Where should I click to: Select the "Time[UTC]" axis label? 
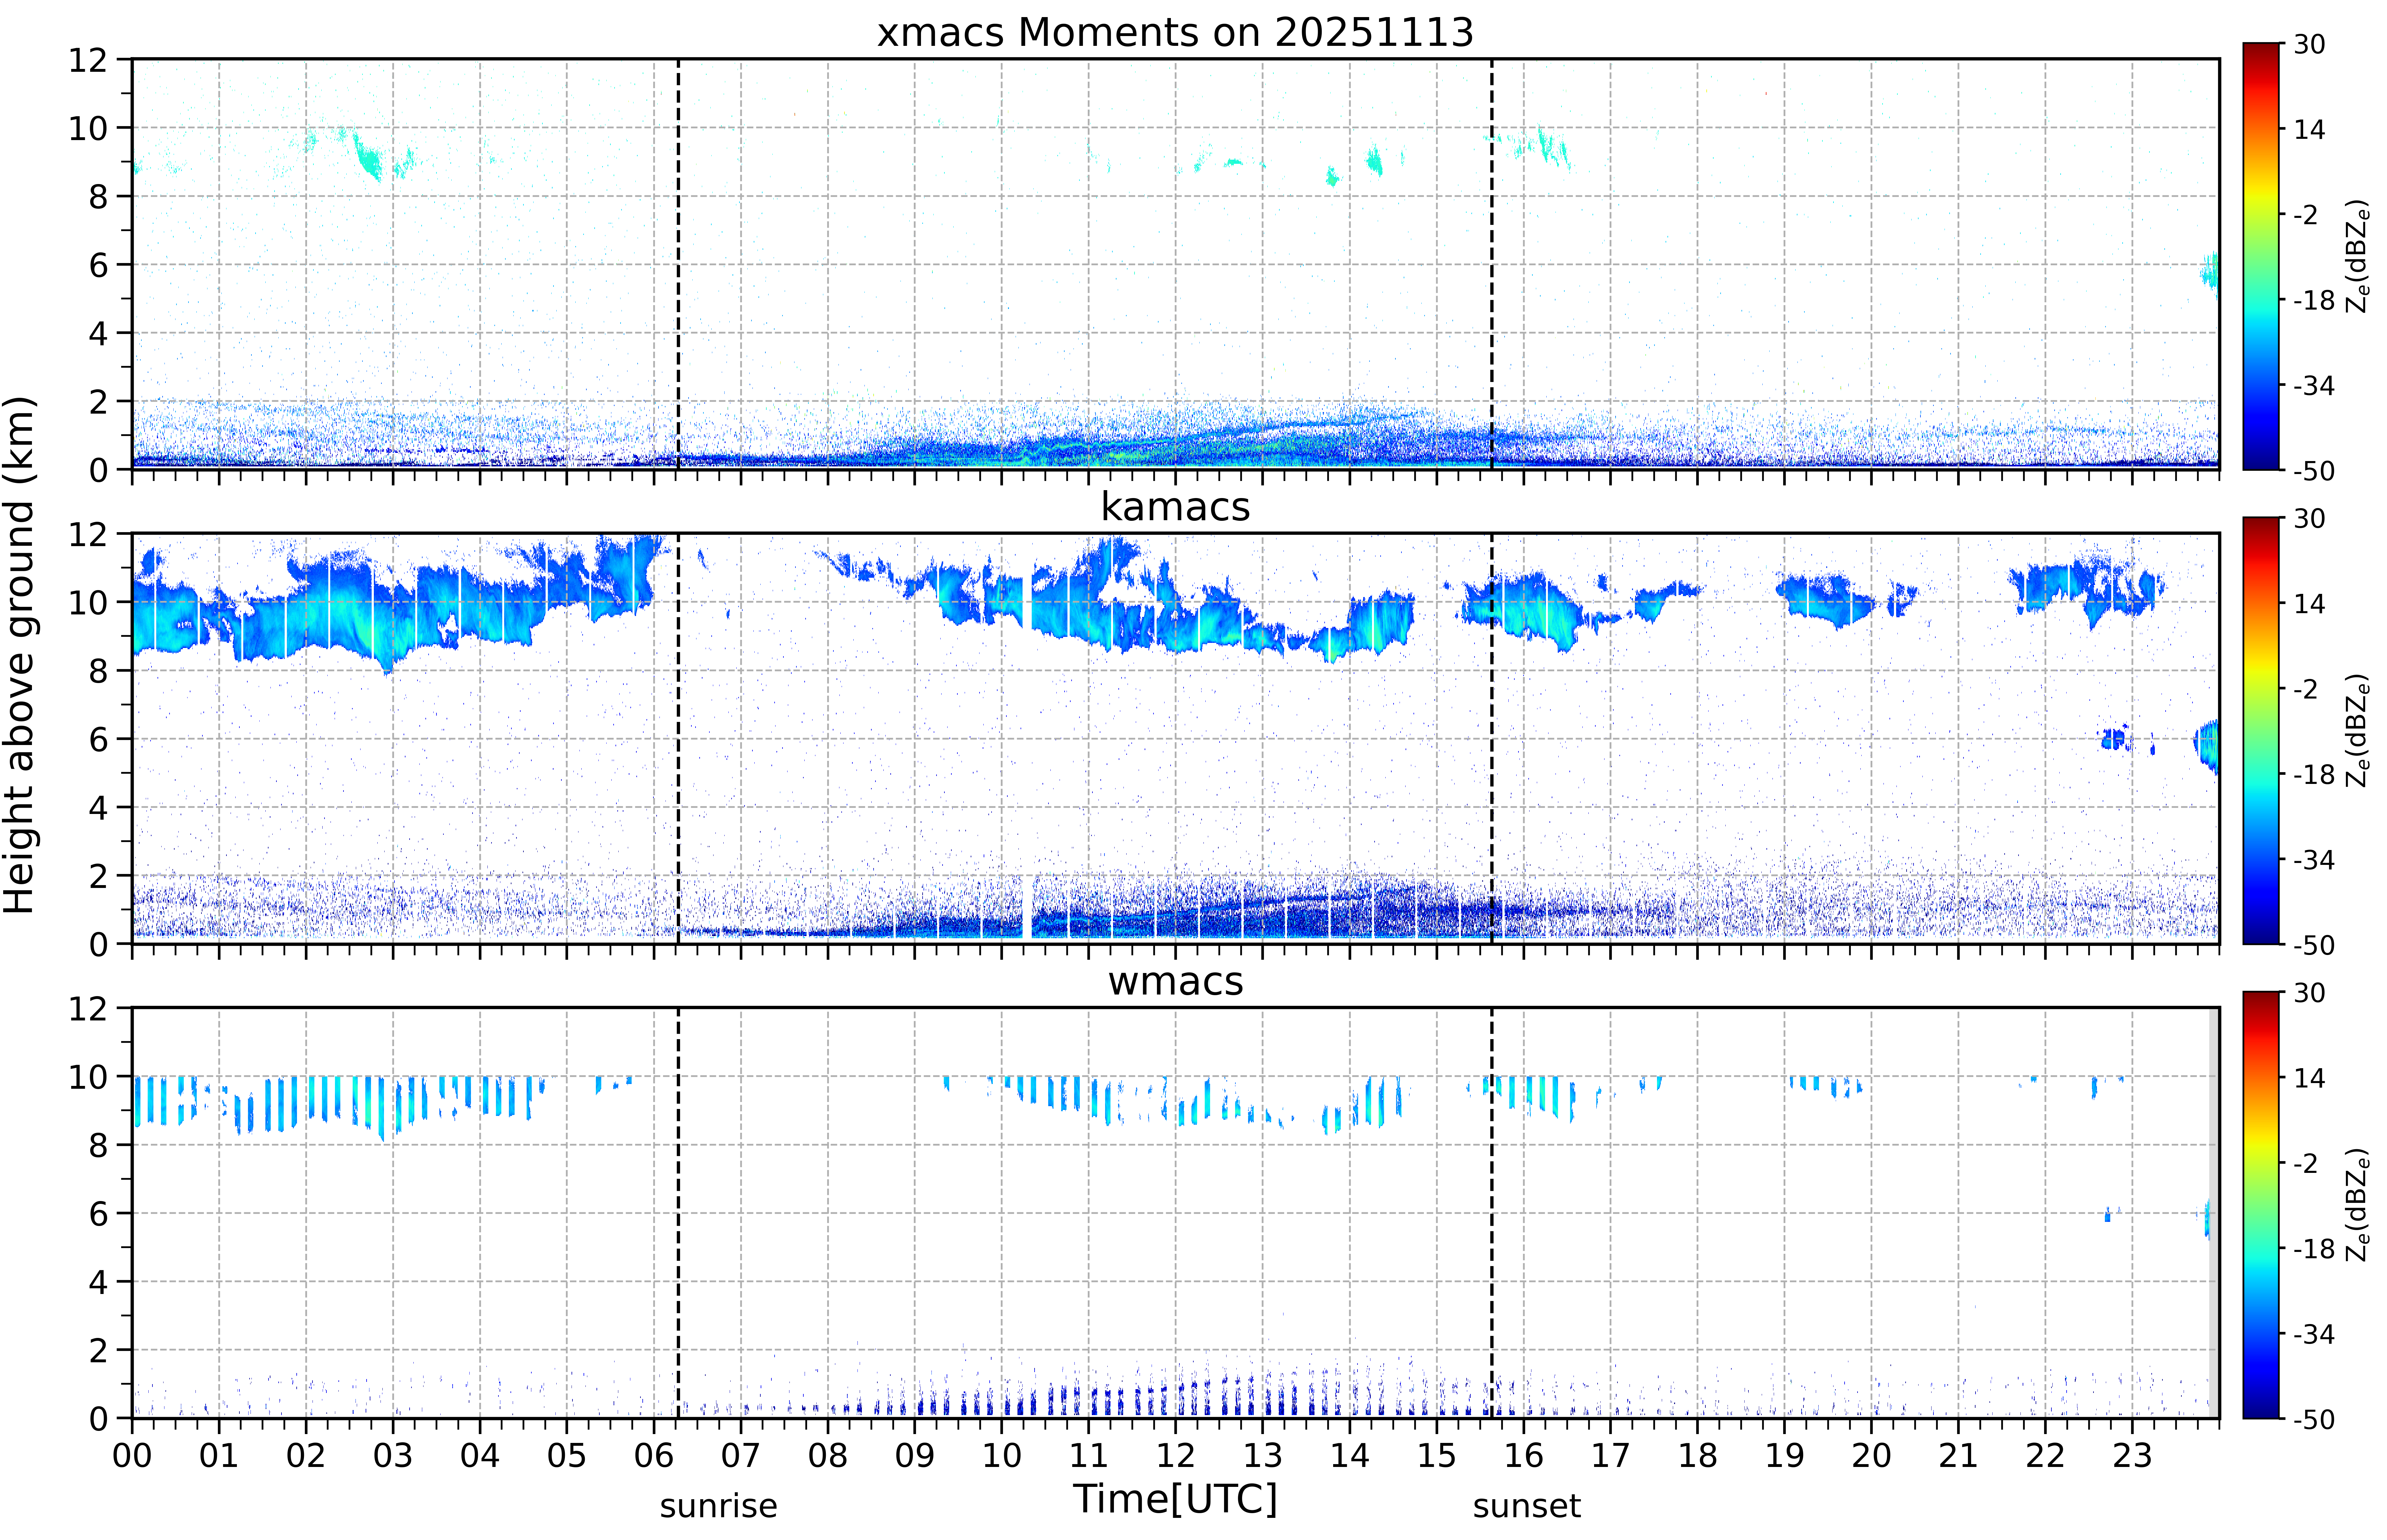point(1175,1499)
